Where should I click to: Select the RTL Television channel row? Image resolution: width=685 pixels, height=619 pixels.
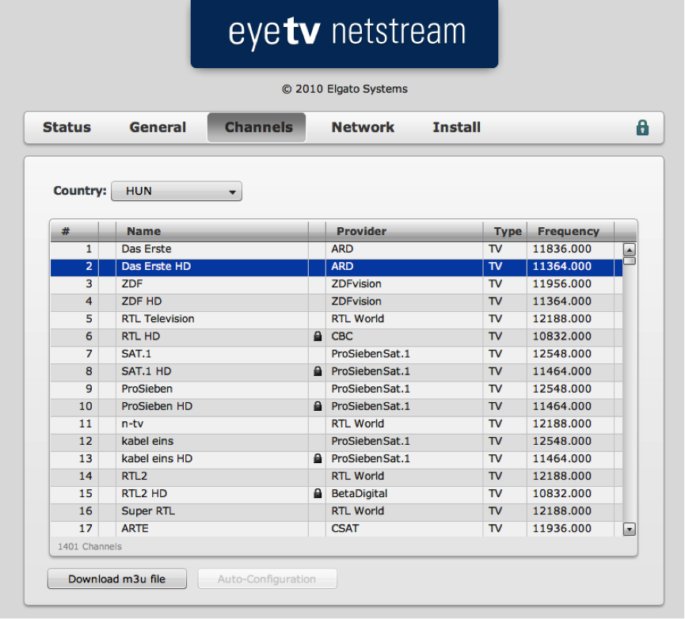(337, 319)
